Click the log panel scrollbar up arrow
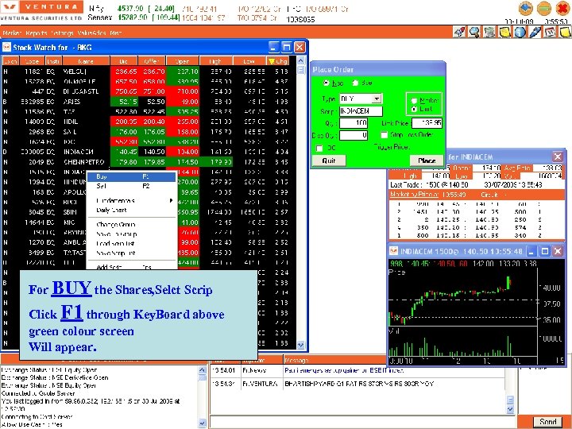The height and width of the screenshot is (429, 572). 202,369
